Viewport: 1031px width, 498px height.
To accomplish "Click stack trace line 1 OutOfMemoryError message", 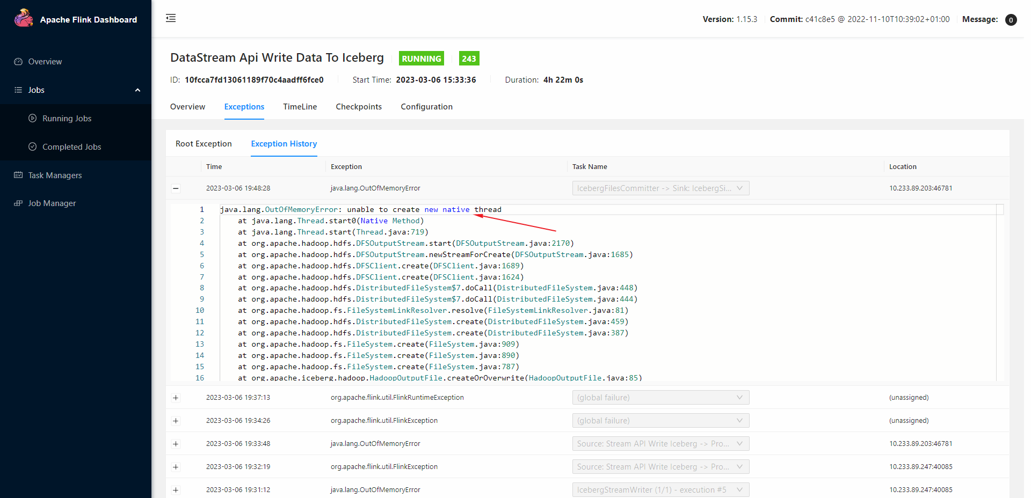I will [360, 210].
